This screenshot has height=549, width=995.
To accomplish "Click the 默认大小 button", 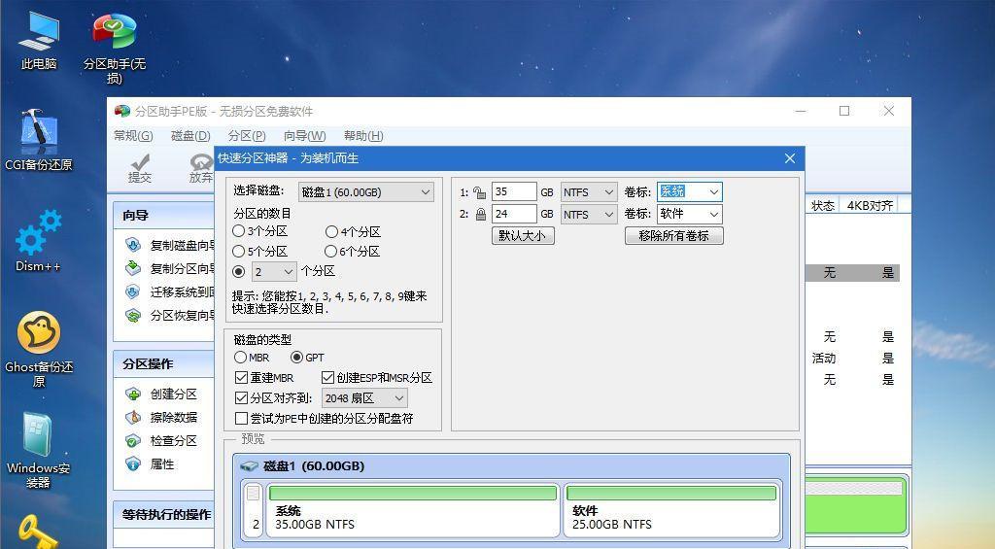I will 523,236.
